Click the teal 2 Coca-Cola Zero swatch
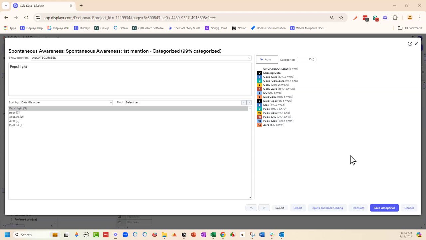 (x=260, y=81)
